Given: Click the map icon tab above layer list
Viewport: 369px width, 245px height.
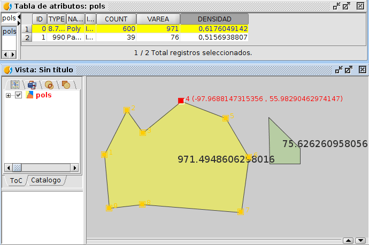Looking at the screenshot, I should click(x=14, y=85).
